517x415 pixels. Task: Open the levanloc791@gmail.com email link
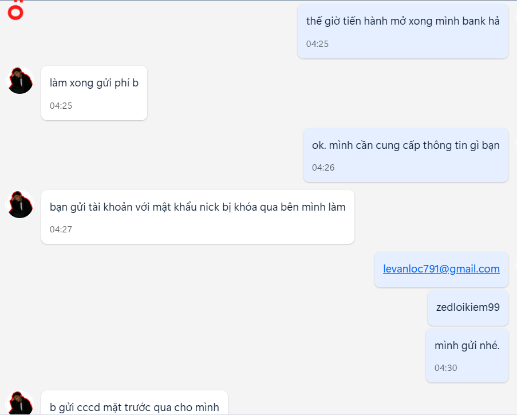pyautogui.click(x=441, y=269)
